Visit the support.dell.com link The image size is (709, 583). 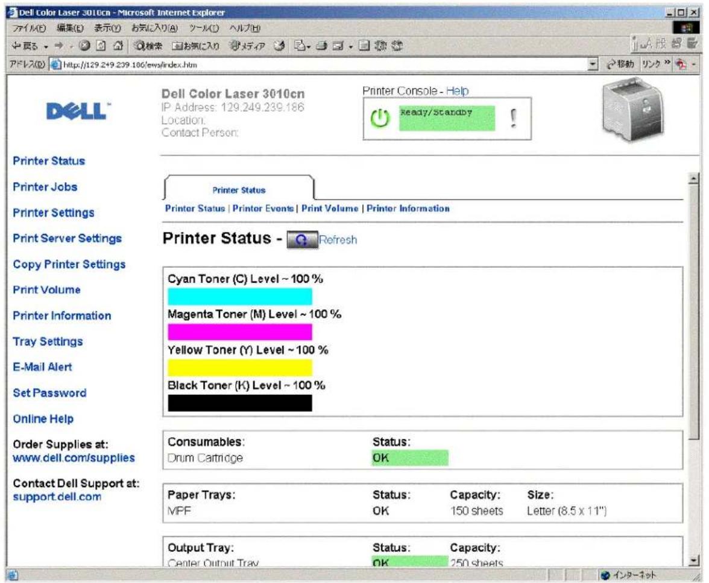[57, 497]
